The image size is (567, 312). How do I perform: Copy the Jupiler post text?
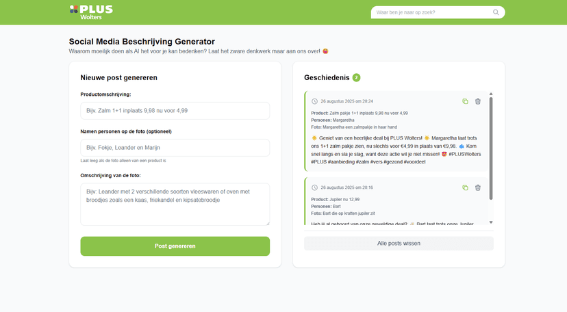[x=465, y=187]
